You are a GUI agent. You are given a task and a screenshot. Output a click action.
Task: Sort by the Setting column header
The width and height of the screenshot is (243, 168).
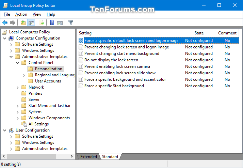tap(129, 33)
